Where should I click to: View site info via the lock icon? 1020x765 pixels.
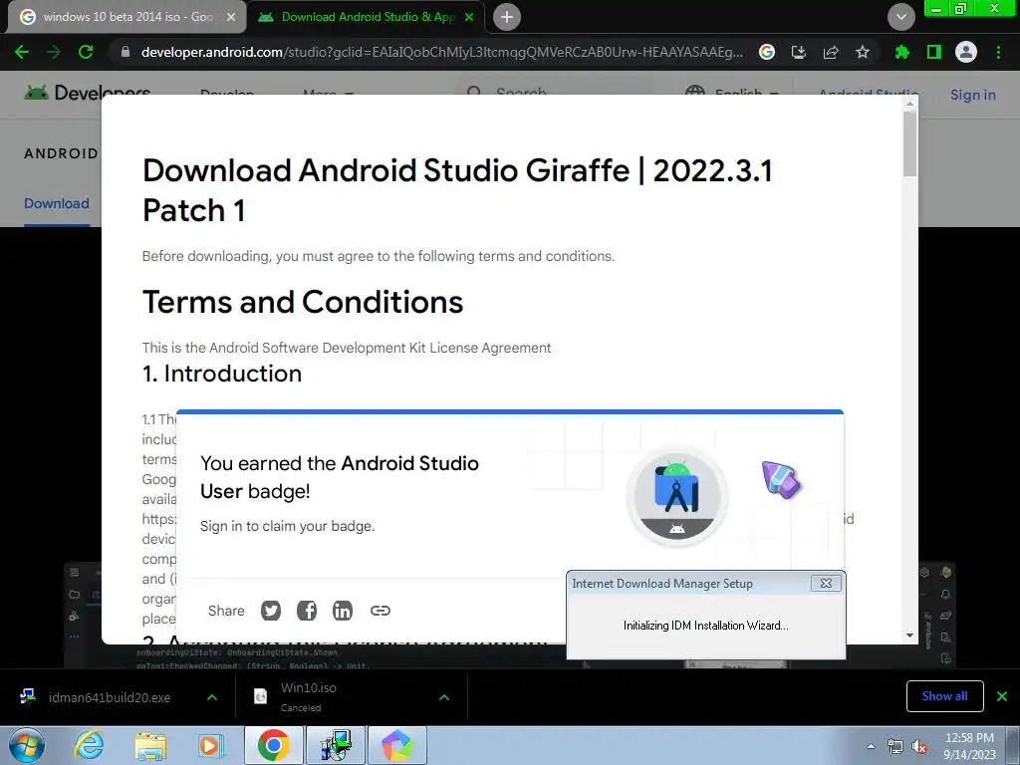pyautogui.click(x=125, y=52)
